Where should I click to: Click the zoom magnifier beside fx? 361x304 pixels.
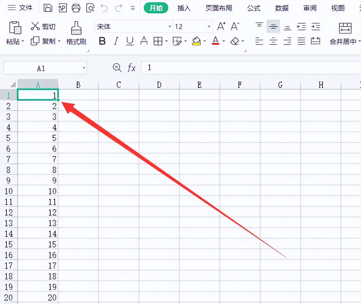coord(117,67)
